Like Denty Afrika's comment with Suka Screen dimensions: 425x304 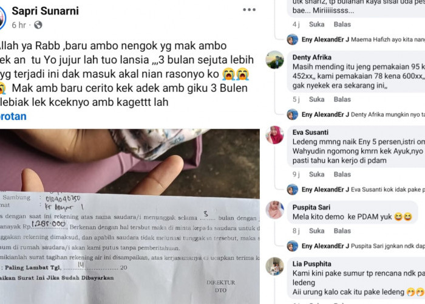point(316,99)
